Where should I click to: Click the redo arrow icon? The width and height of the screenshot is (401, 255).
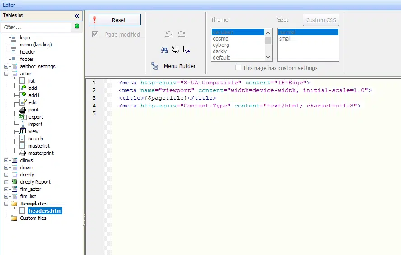coord(182,34)
